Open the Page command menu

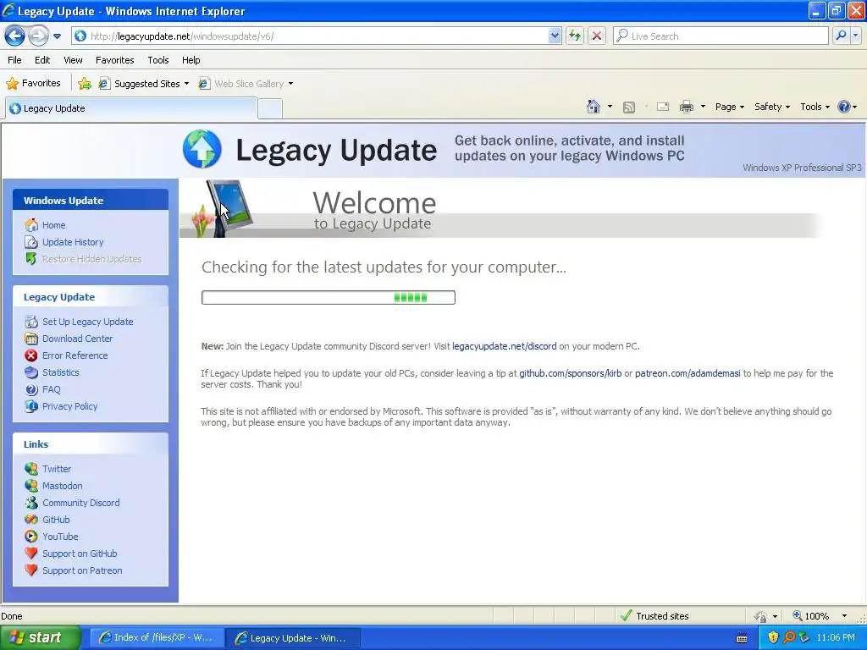click(x=729, y=107)
